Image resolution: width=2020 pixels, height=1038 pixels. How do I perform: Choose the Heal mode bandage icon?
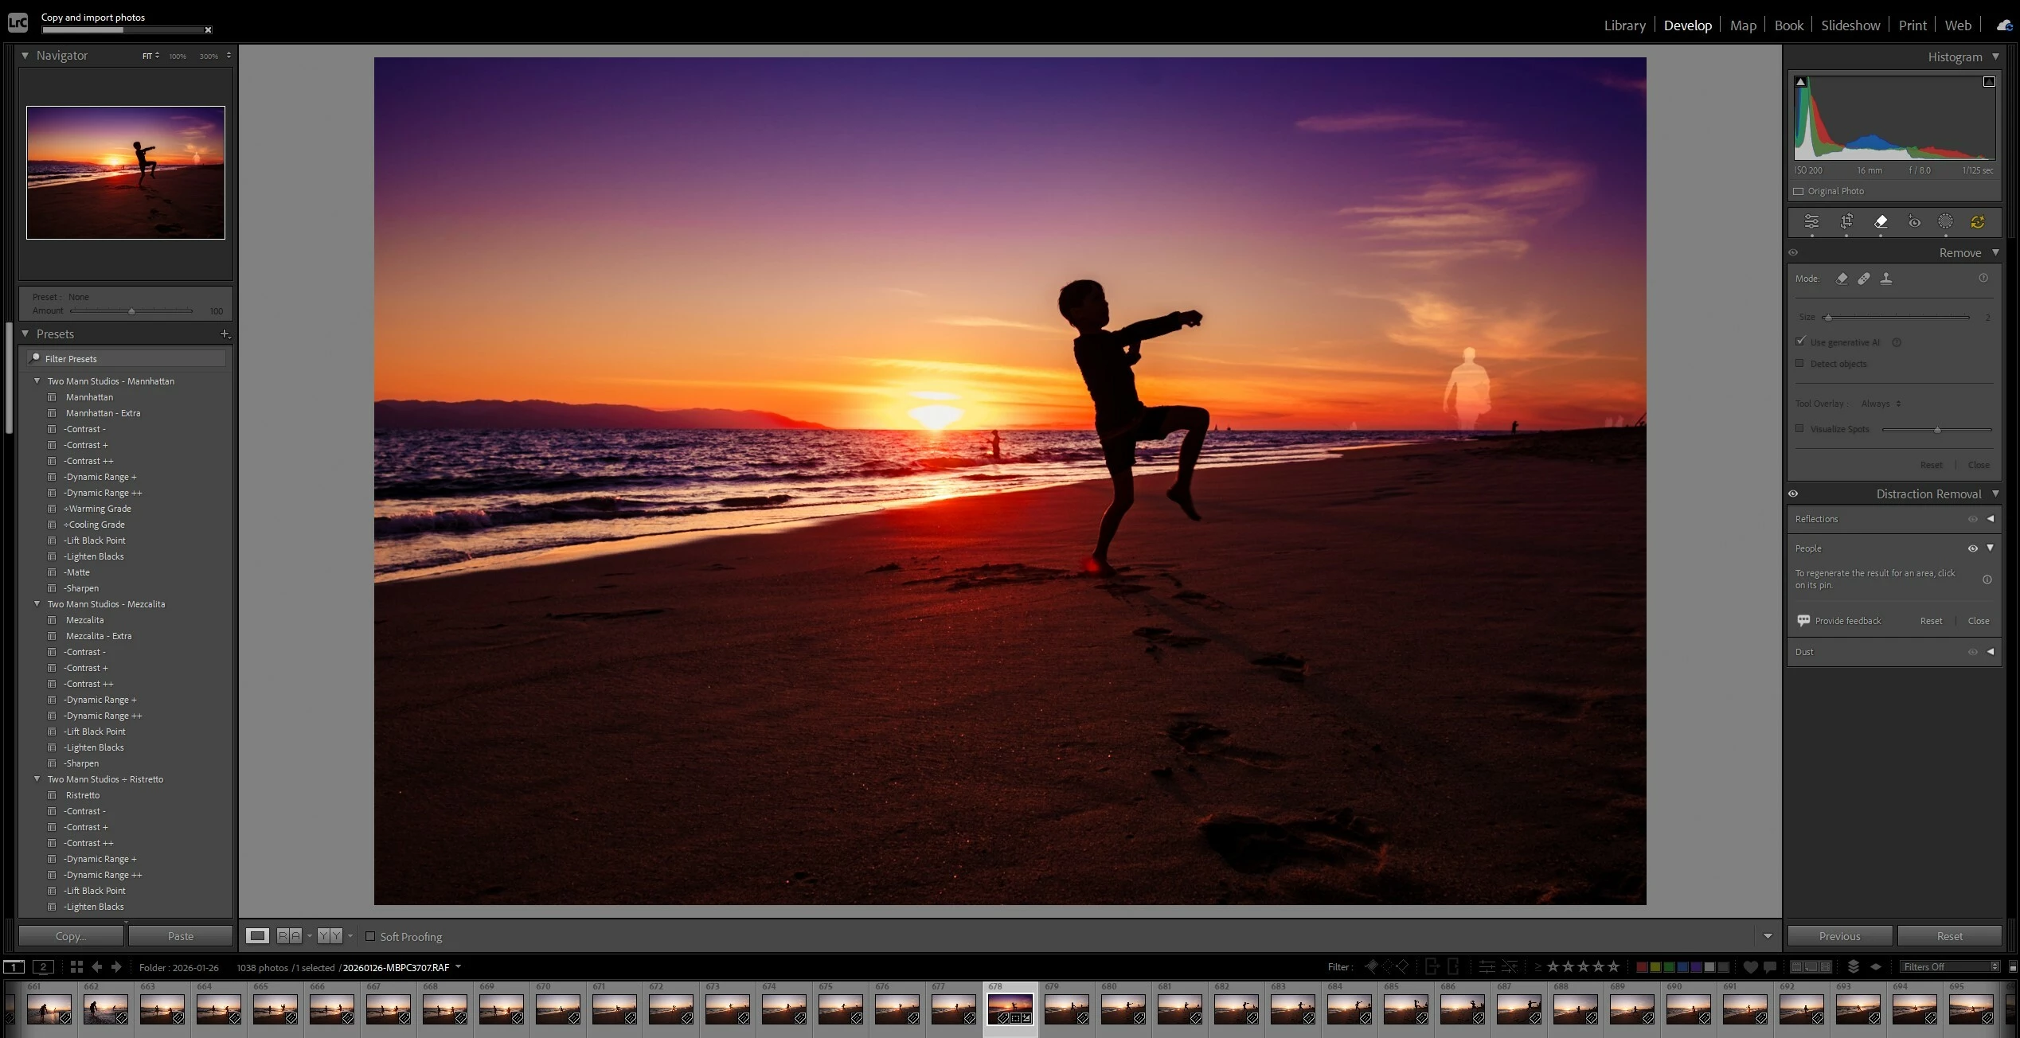click(1864, 279)
